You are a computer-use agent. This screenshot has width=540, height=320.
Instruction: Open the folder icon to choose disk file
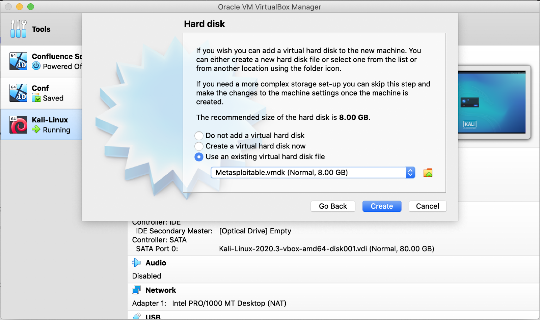(428, 173)
